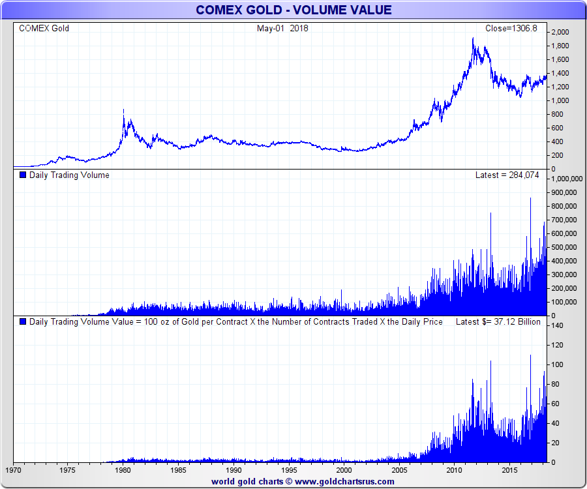The image size is (587, 489).
Task: Click the Latest = 284,074 value
Action: tap(507, 175)
